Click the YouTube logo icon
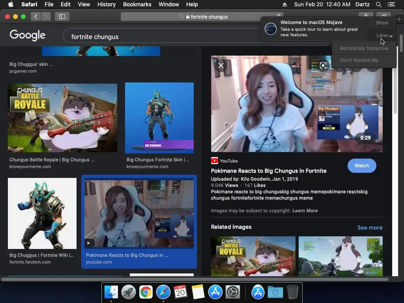 coord(214,161)
